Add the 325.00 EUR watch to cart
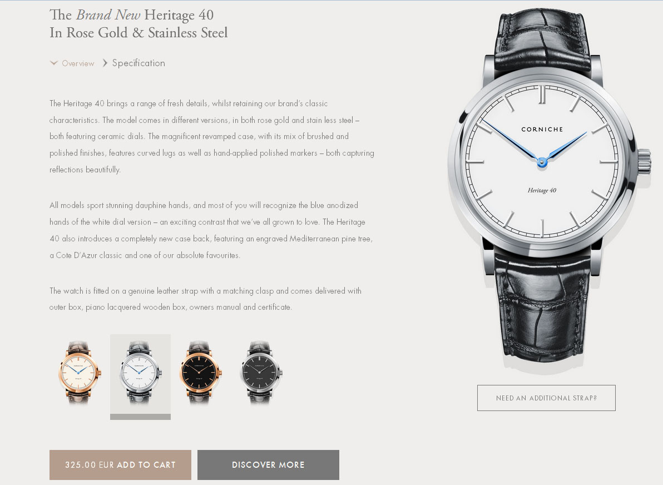Viewport: 663px width, 485px height. [x=120, y=465]
